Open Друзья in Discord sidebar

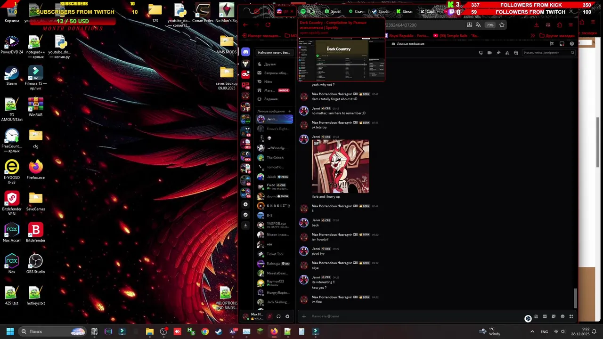(x=274, y=64)
